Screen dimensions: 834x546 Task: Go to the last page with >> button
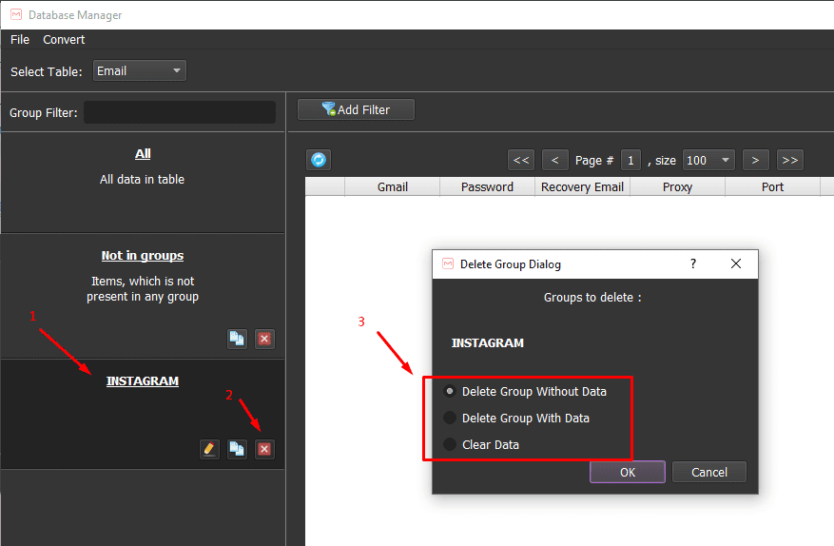[x=790, y=160]
